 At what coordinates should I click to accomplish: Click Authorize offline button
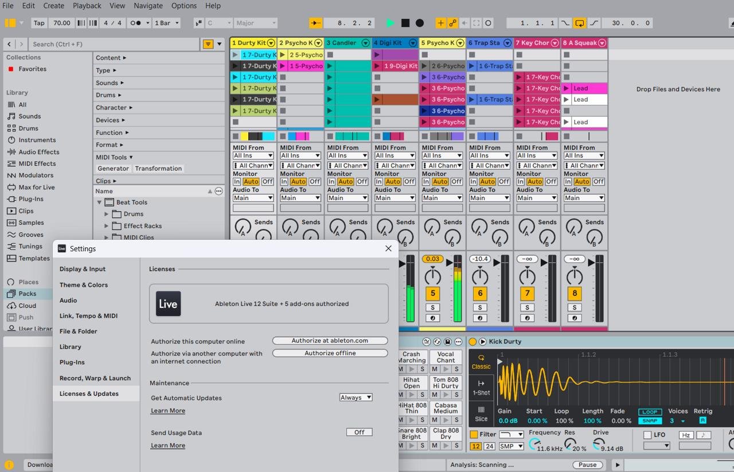click(x=330, y=353)
